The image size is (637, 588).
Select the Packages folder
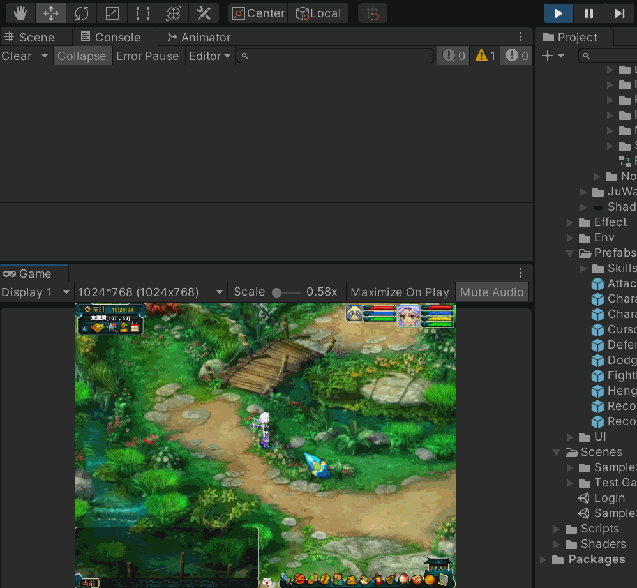[588, 559]
